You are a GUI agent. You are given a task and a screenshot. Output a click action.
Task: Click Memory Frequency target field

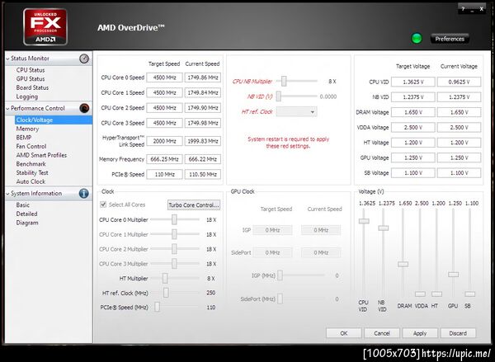pyautogui.click(x=164, y=159)
